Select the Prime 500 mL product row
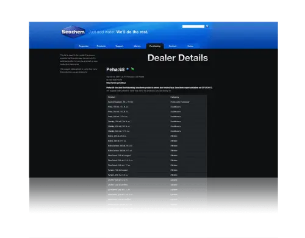305x238 pixels. [157, 117]
